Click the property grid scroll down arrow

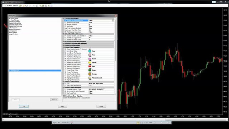click(115, 93)
